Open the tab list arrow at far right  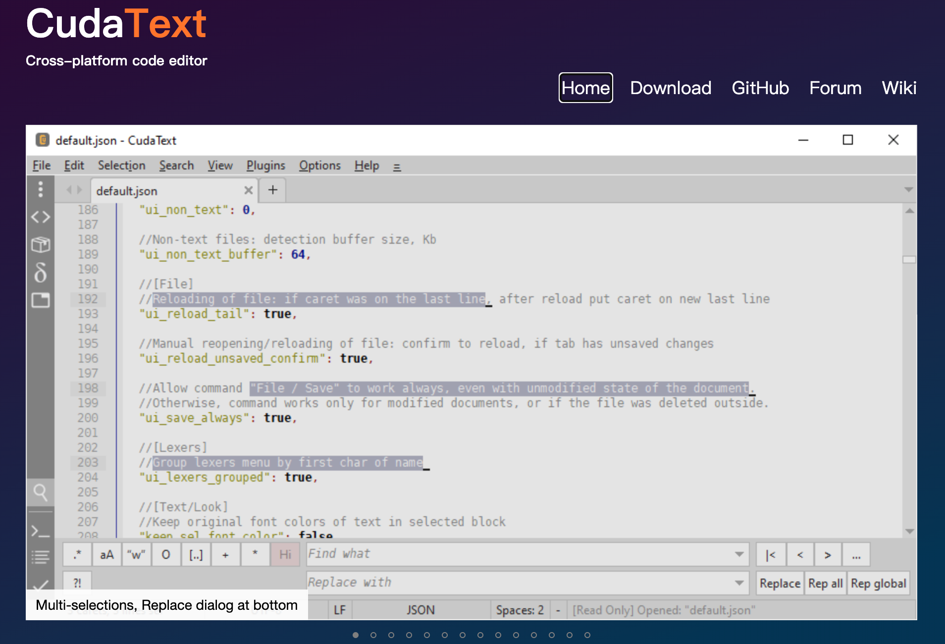point(908,190)
